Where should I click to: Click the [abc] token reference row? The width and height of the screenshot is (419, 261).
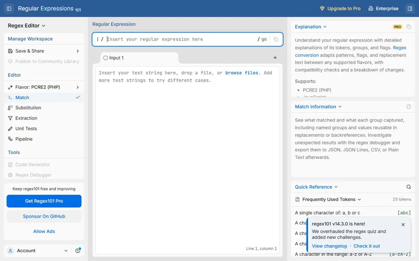click(x=353, y=213)
